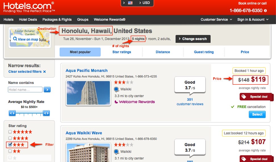This screenshot has width=276, height=162.
Task: Sort by Most popular tab
Action: 80,52
